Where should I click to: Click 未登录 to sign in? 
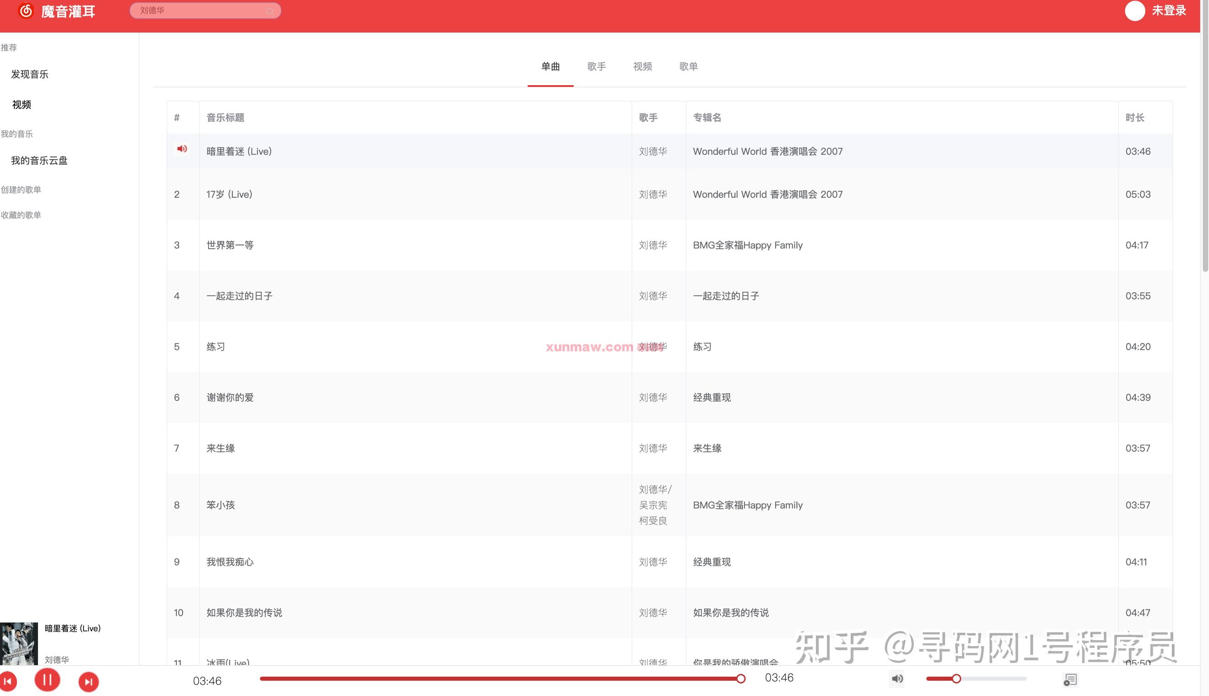[x=1168, y=11]
